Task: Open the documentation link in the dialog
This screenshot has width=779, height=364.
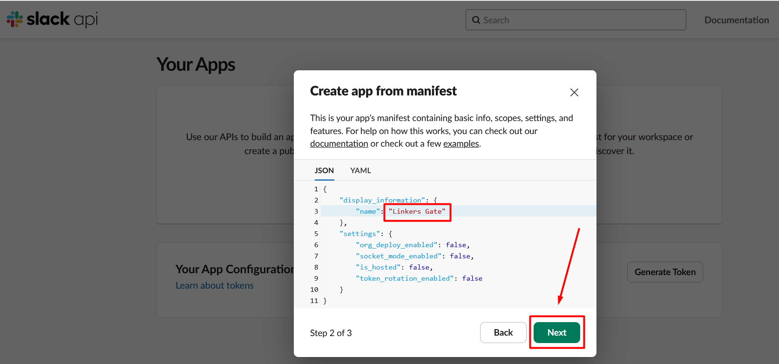Action: (339, 144)
